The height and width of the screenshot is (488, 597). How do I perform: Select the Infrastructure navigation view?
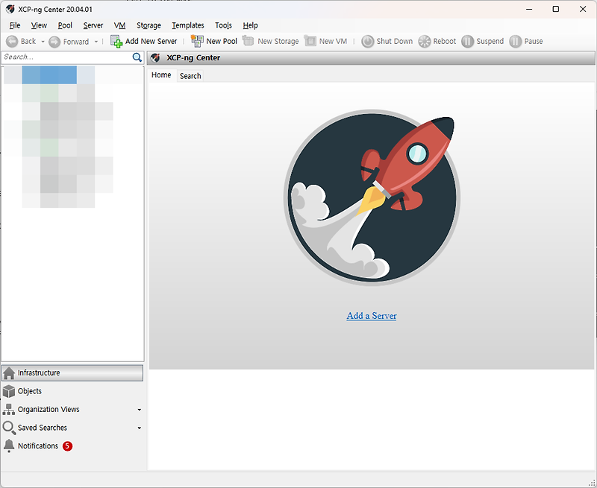[x=72, y=373]
